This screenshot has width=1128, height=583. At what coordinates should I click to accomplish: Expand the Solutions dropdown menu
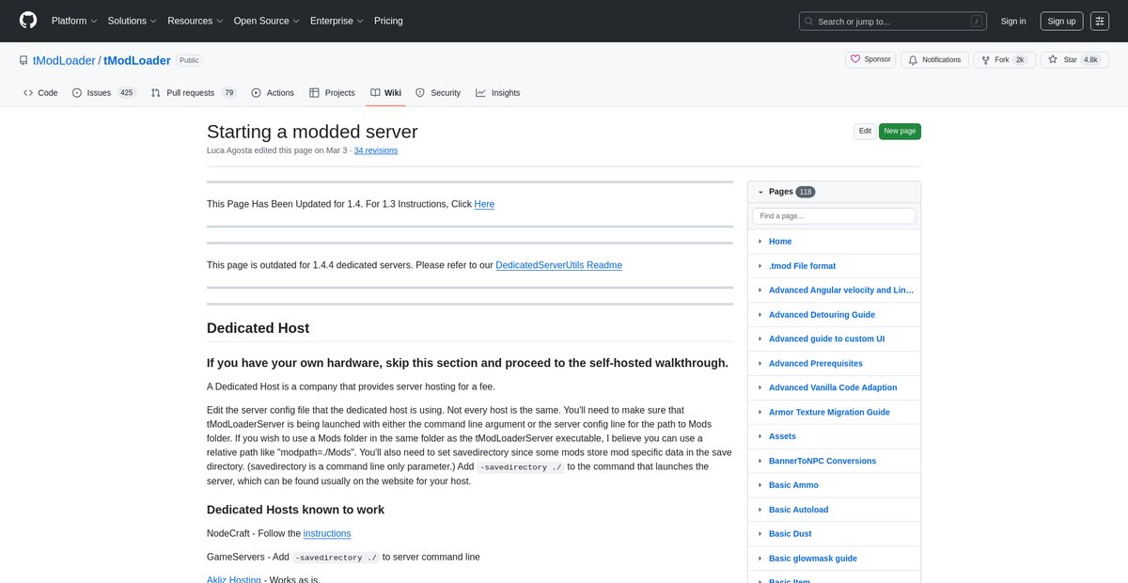(x=132, y=21)
